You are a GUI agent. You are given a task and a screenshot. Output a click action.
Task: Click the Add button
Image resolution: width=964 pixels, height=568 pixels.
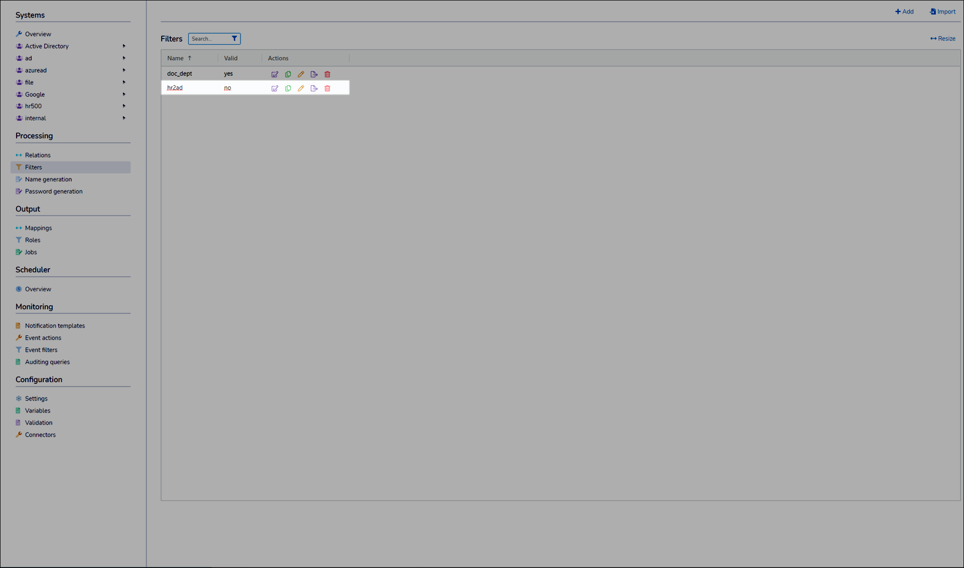(x=904, y=11)
